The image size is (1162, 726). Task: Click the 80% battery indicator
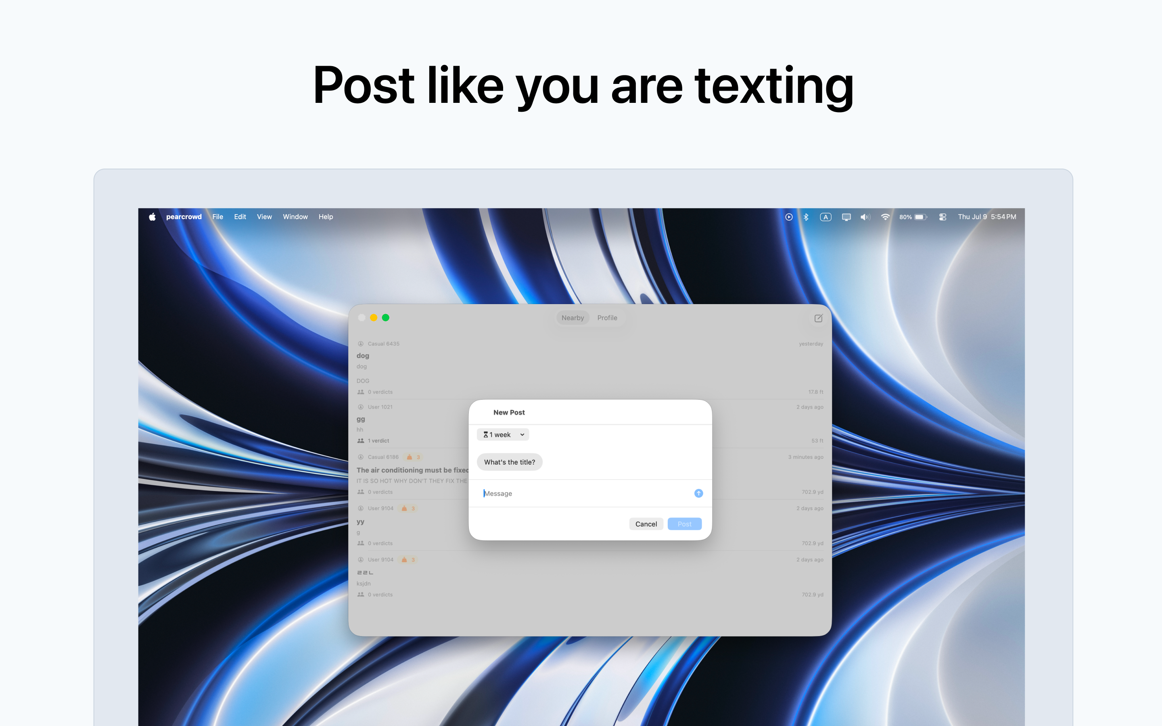click(913, 217)
